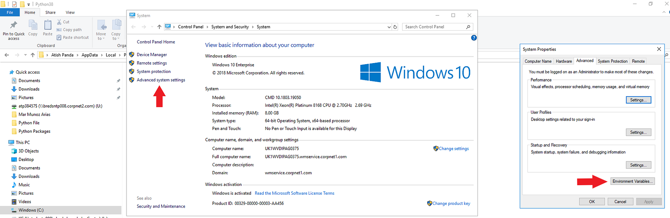Select the Home ribbon tab
Image resolution: width=670 pixels, height=218 pixels.
pos(30,12)
